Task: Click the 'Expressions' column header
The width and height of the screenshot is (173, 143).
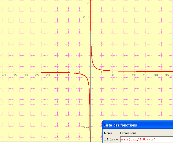Action: click(x=128, y=133)
